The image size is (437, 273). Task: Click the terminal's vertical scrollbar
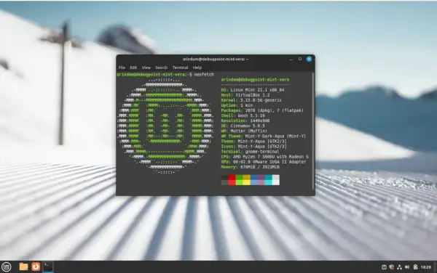[313, 131]
